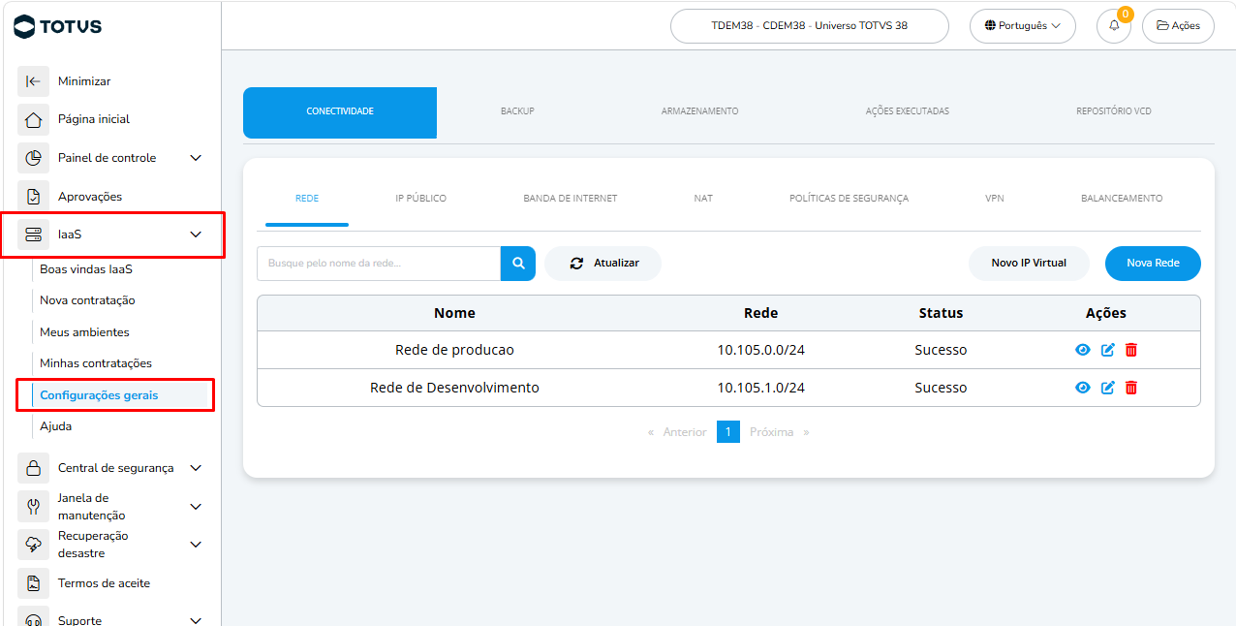Click the Recuperação desastre cloud icon

pyautogui.click(x=33, y=545)
